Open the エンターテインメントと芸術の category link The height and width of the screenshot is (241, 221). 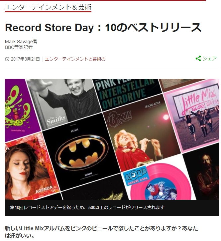pos(75,59)
